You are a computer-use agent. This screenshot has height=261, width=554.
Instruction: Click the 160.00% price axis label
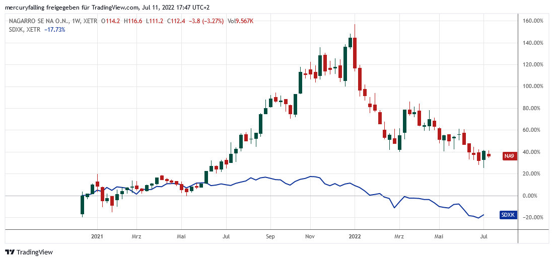pos(533,21)
